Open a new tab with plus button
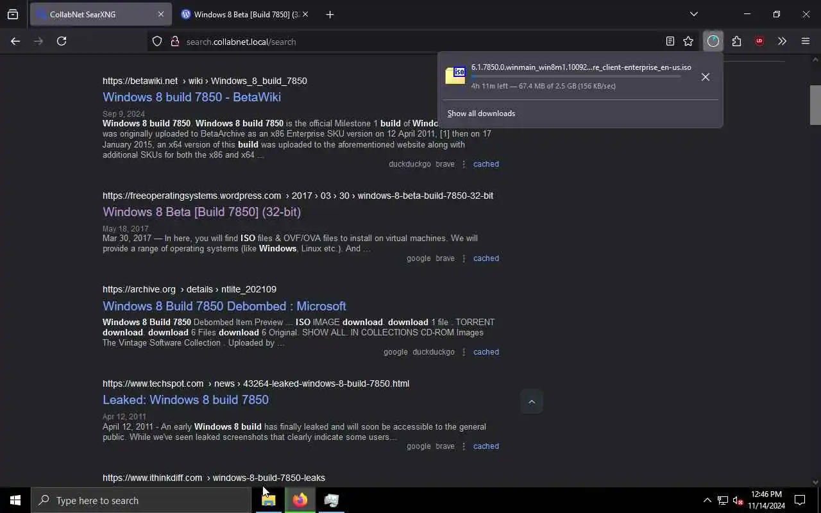The width and height of the screenshot is (821, 513). (330, 14)
